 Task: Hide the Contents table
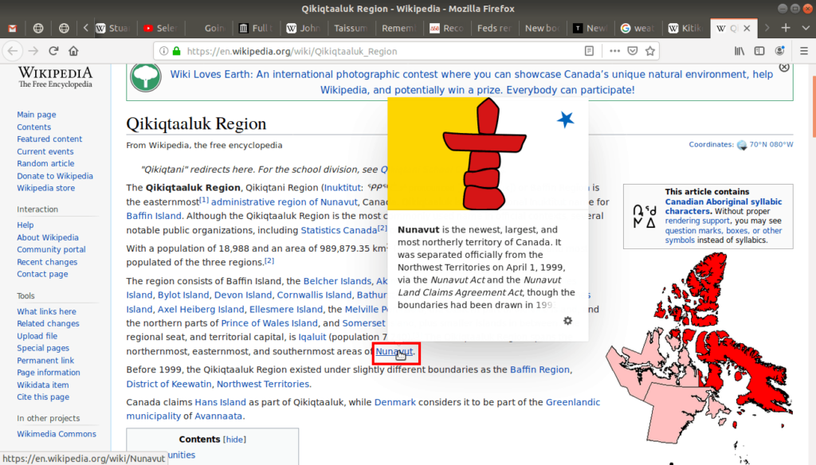234,440
